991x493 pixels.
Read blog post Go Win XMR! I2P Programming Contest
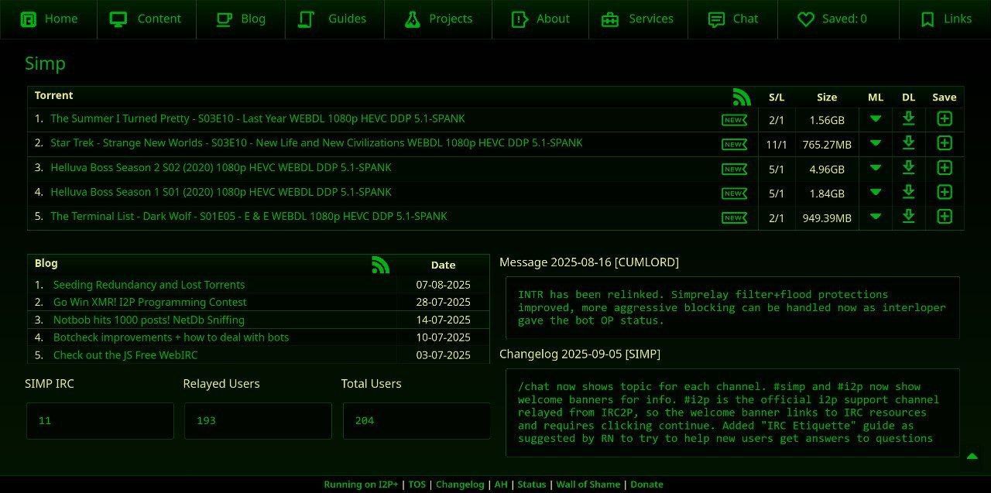pos(149,303)
